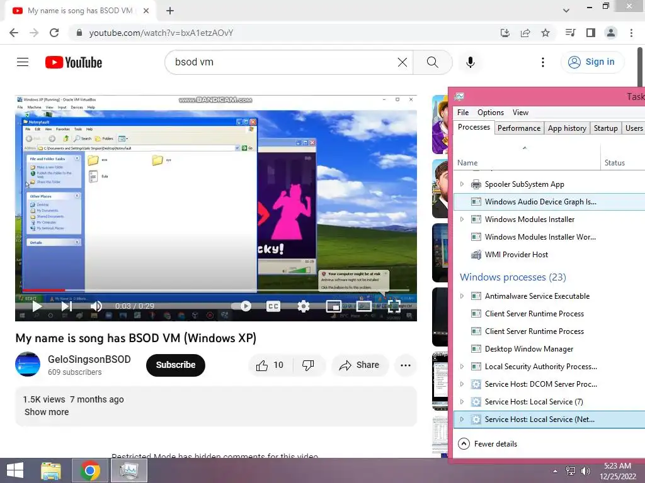
Task: Select the Processes tab in Task Manager
Action: (474, 127)
